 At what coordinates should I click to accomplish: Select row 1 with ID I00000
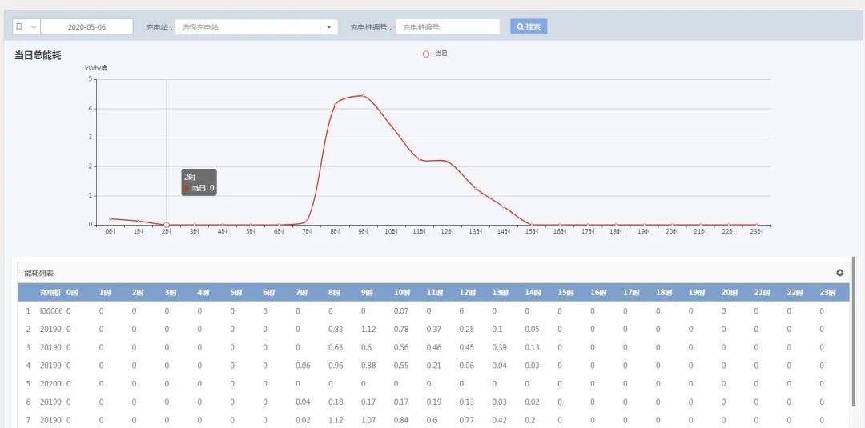click(433, 310)
